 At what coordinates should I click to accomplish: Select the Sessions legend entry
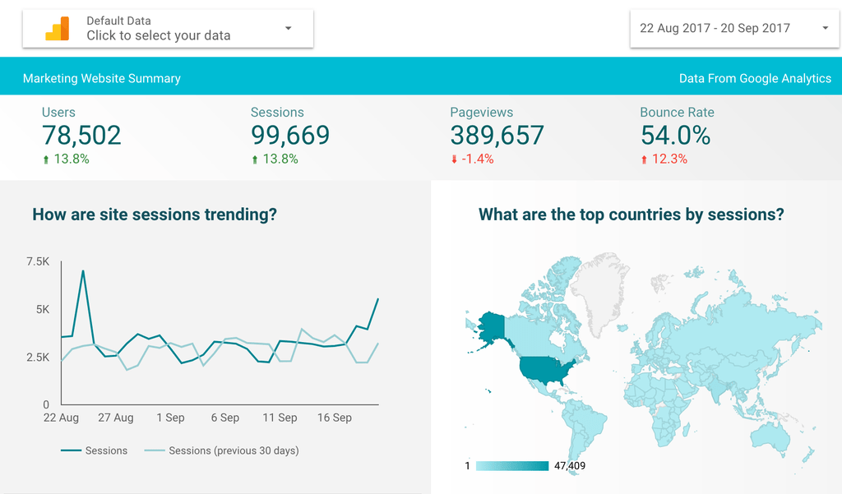(x=94, y=450)
